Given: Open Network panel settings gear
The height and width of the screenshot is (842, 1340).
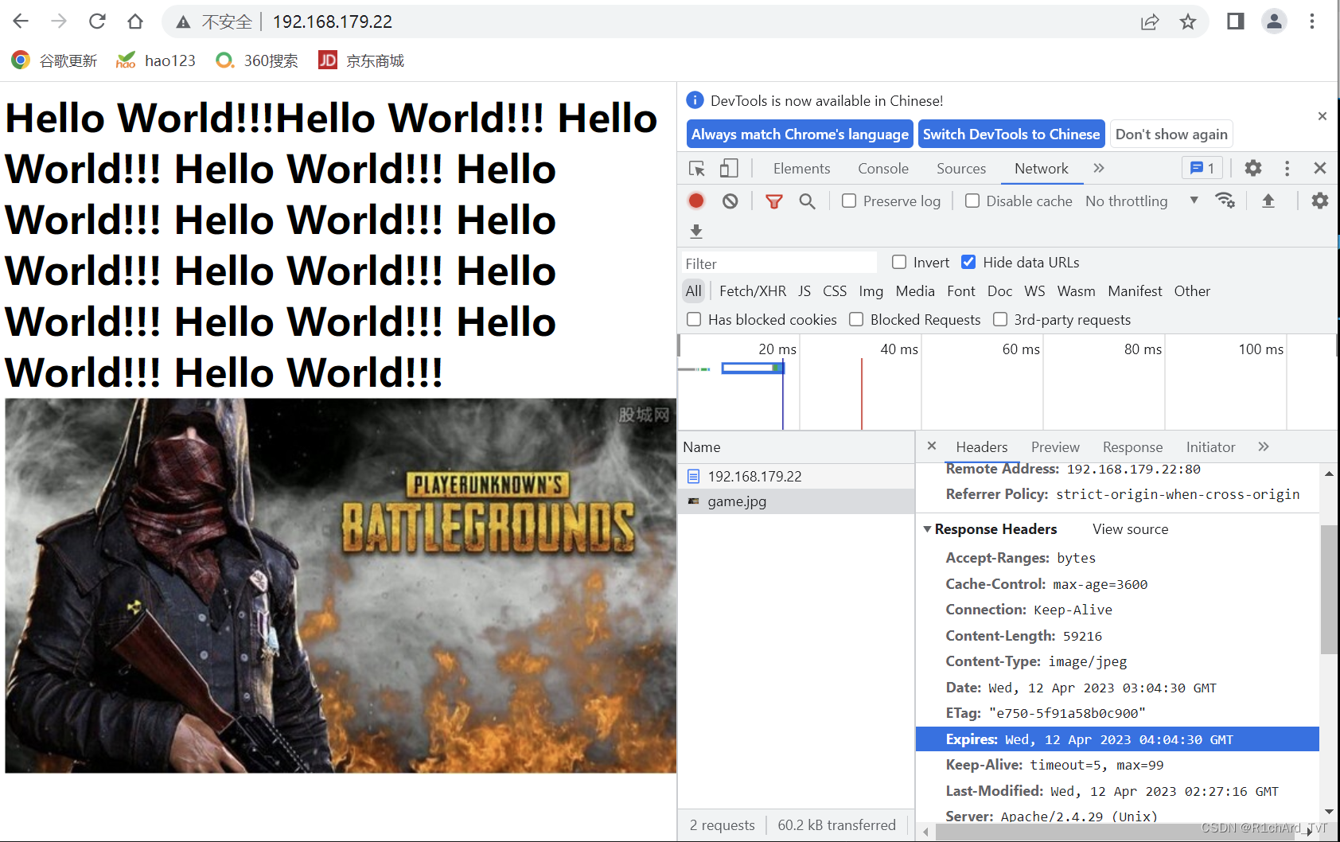Looking at the screenshot, I should click(x=1320, y=201).
